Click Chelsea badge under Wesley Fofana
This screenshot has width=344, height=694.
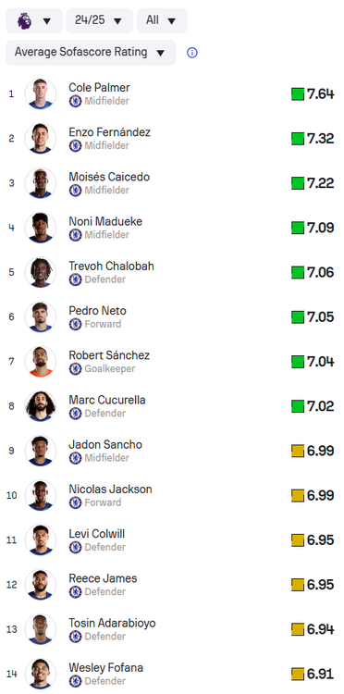pos(75,681)
